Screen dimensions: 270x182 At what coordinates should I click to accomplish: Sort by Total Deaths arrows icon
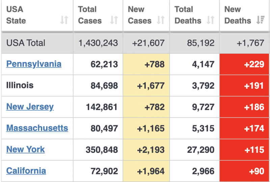tap(211, 20)
